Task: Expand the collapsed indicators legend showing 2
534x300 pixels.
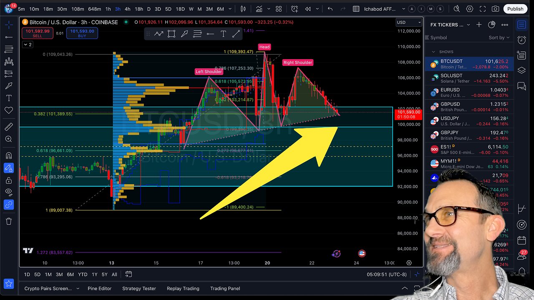Action: [x=28, y=44]
